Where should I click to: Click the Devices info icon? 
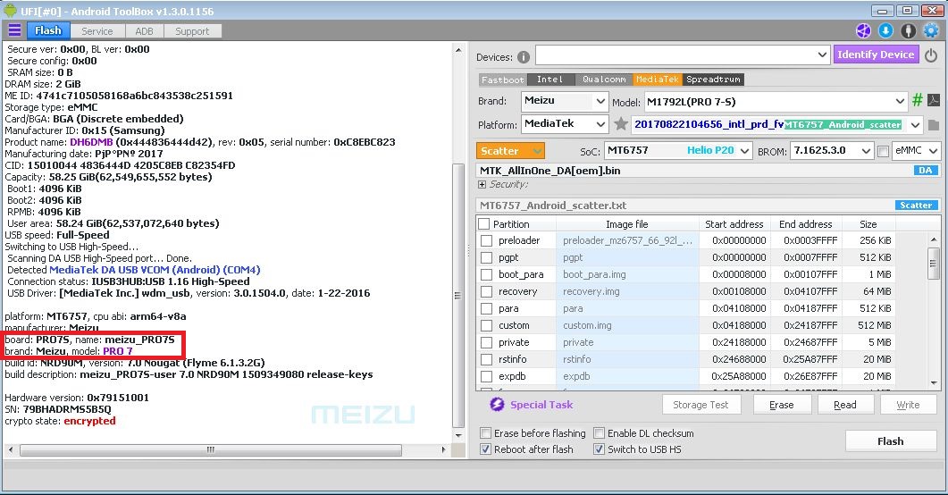click(x=524, y=57)
